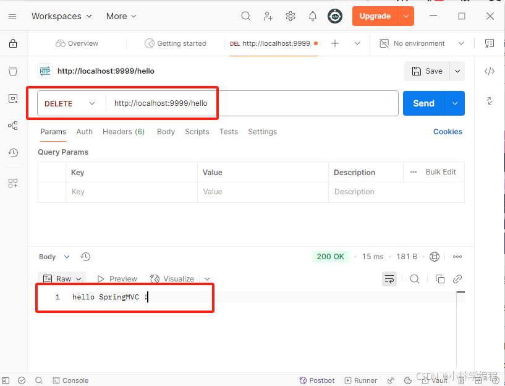Switch response view to Visualize mode
Image resolution: width=505 pixels, height=386 pixels.
point(172,278)
